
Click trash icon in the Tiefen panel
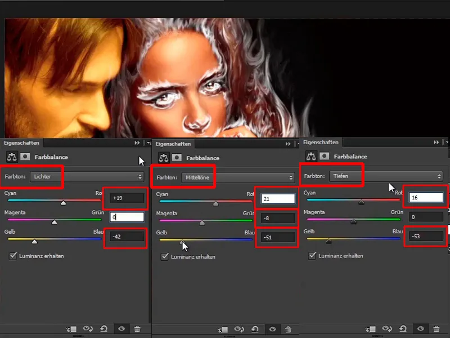click(436, 329)
